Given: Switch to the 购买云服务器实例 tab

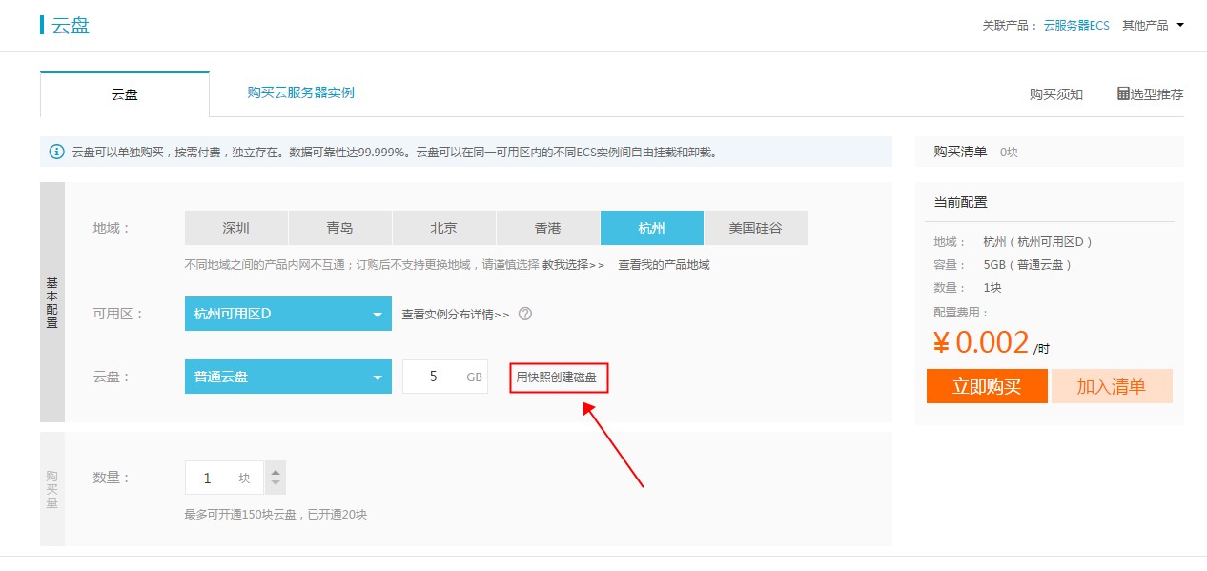Looking at the screenshot, I should click(300, 92).
